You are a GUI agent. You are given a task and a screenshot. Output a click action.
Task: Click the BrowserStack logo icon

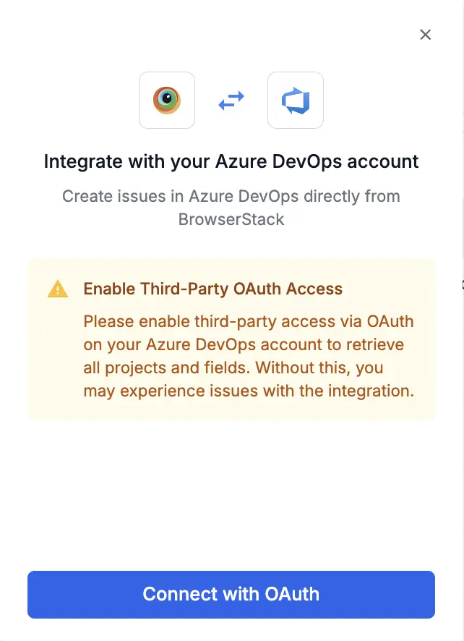tap(167, 101)
